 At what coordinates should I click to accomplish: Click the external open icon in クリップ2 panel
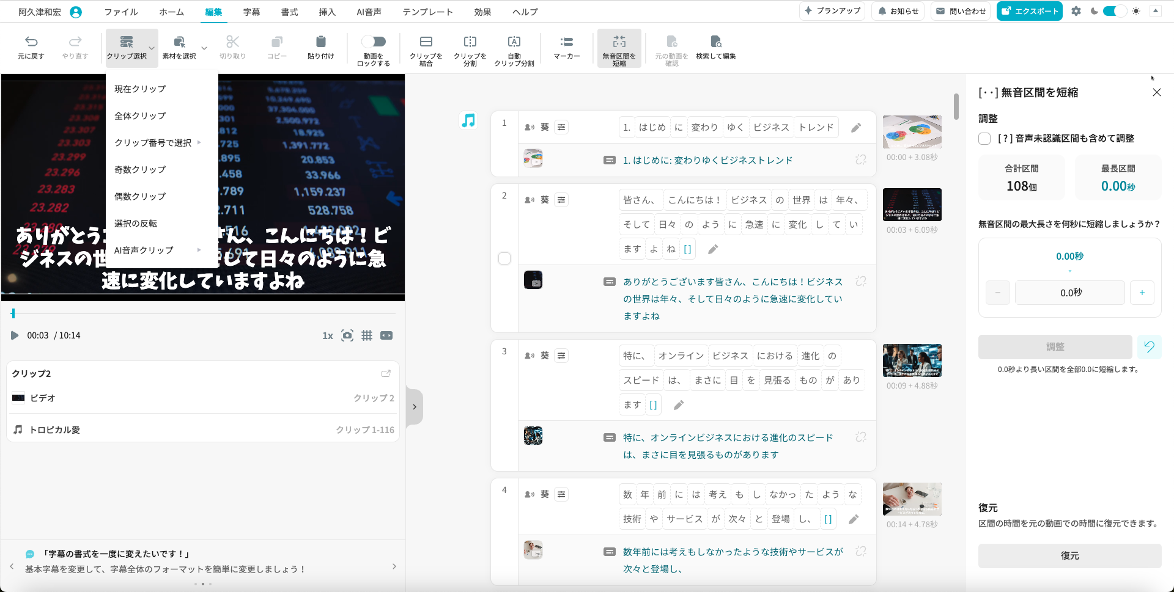point(386,373)
